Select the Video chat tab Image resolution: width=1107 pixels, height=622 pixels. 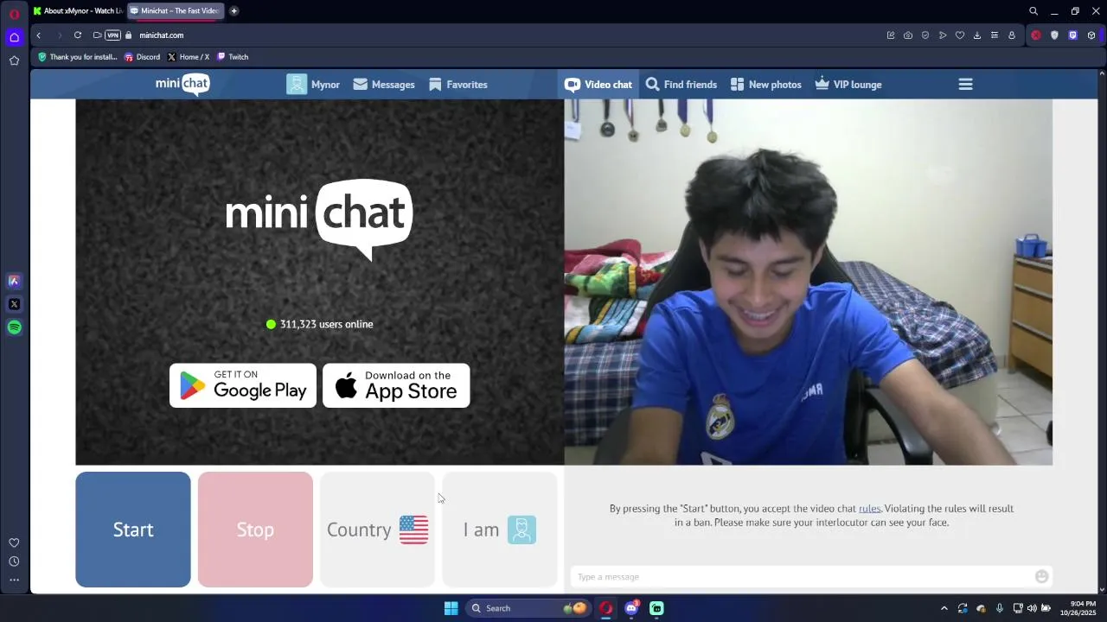tap(598, 85)
